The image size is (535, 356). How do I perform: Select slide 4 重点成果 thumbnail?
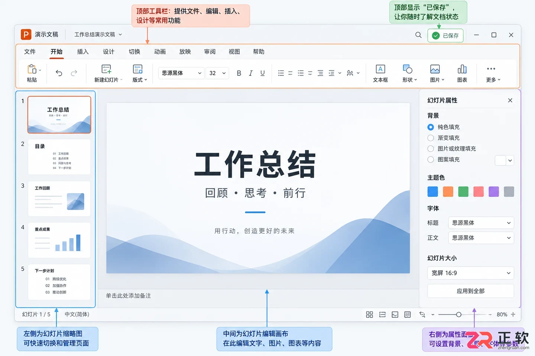point(59,240)
